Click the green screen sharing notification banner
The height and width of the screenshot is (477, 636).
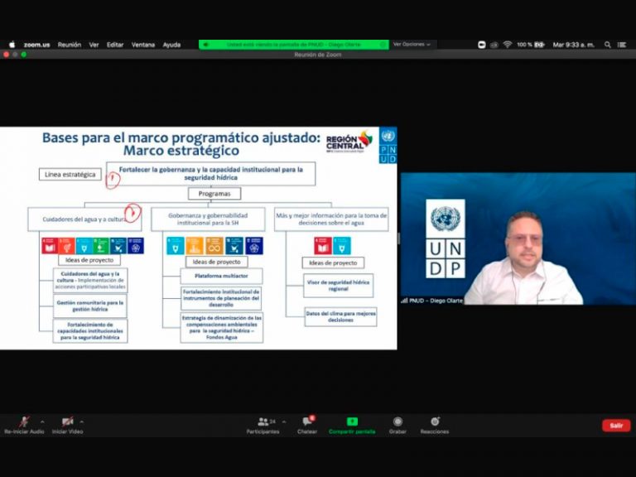293,45
